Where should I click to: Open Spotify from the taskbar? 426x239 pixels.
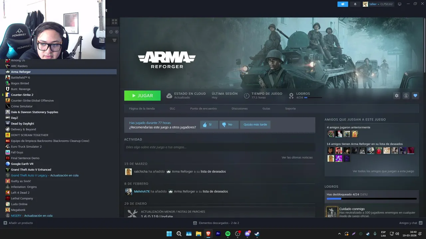coord(228,234)
